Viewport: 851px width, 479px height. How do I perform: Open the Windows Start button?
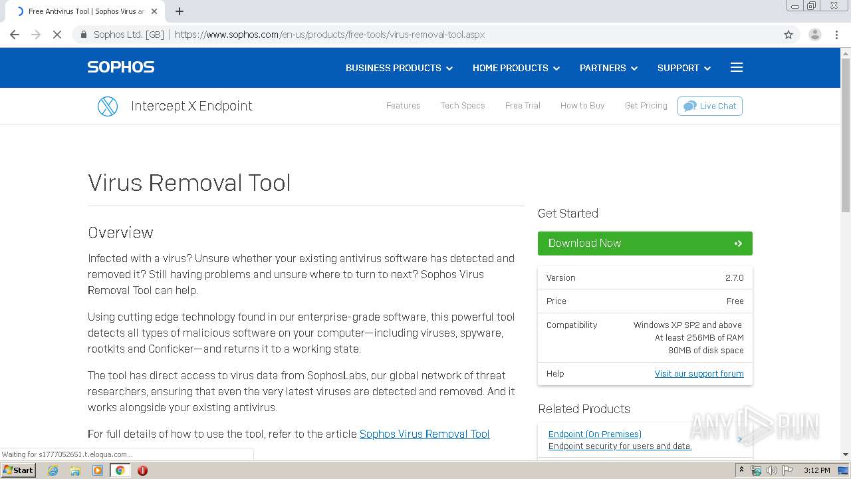click(18, 470)
